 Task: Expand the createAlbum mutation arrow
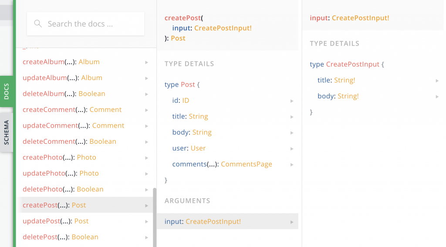[x=147, y=62]
